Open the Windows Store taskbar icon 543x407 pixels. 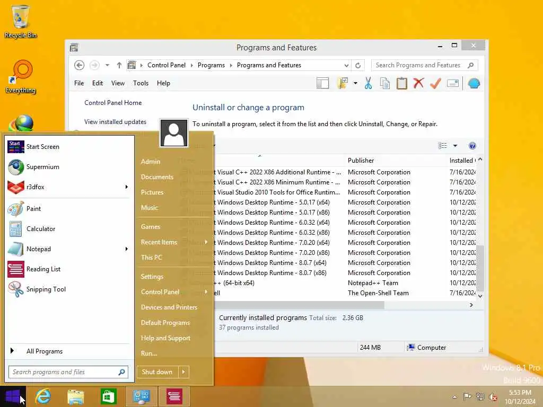[x=108, y=396]
